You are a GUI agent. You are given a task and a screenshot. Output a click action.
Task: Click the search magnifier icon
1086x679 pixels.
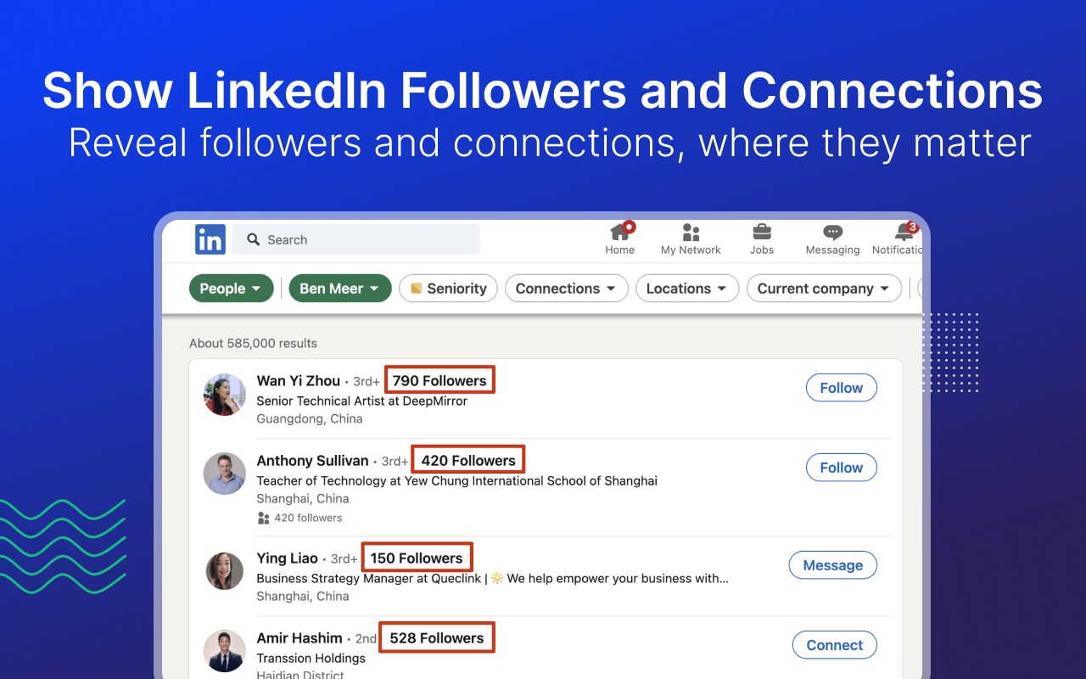(253, 240)
